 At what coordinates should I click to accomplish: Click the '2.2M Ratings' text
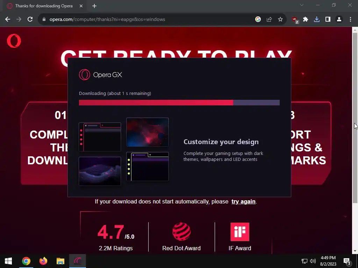pos(116,248)
